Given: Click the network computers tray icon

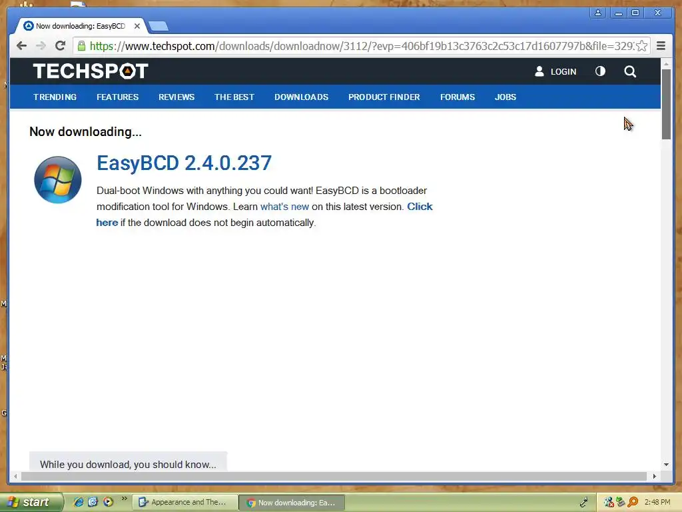Looking at the screenshot, I should 608,503.
